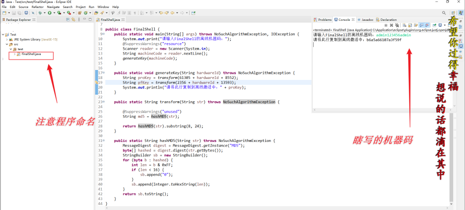Click the Previous Annotation toolbar icon
Viewport: 465px width, 210px height.
point(151,13)
